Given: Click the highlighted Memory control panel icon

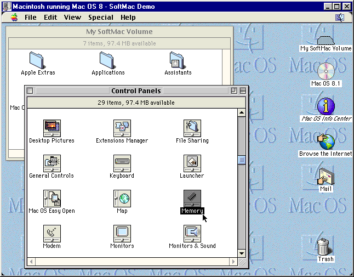Looking at the screenshot, I should coord(192,199).
